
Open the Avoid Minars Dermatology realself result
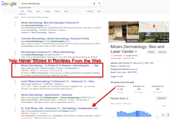click(59, 81)
